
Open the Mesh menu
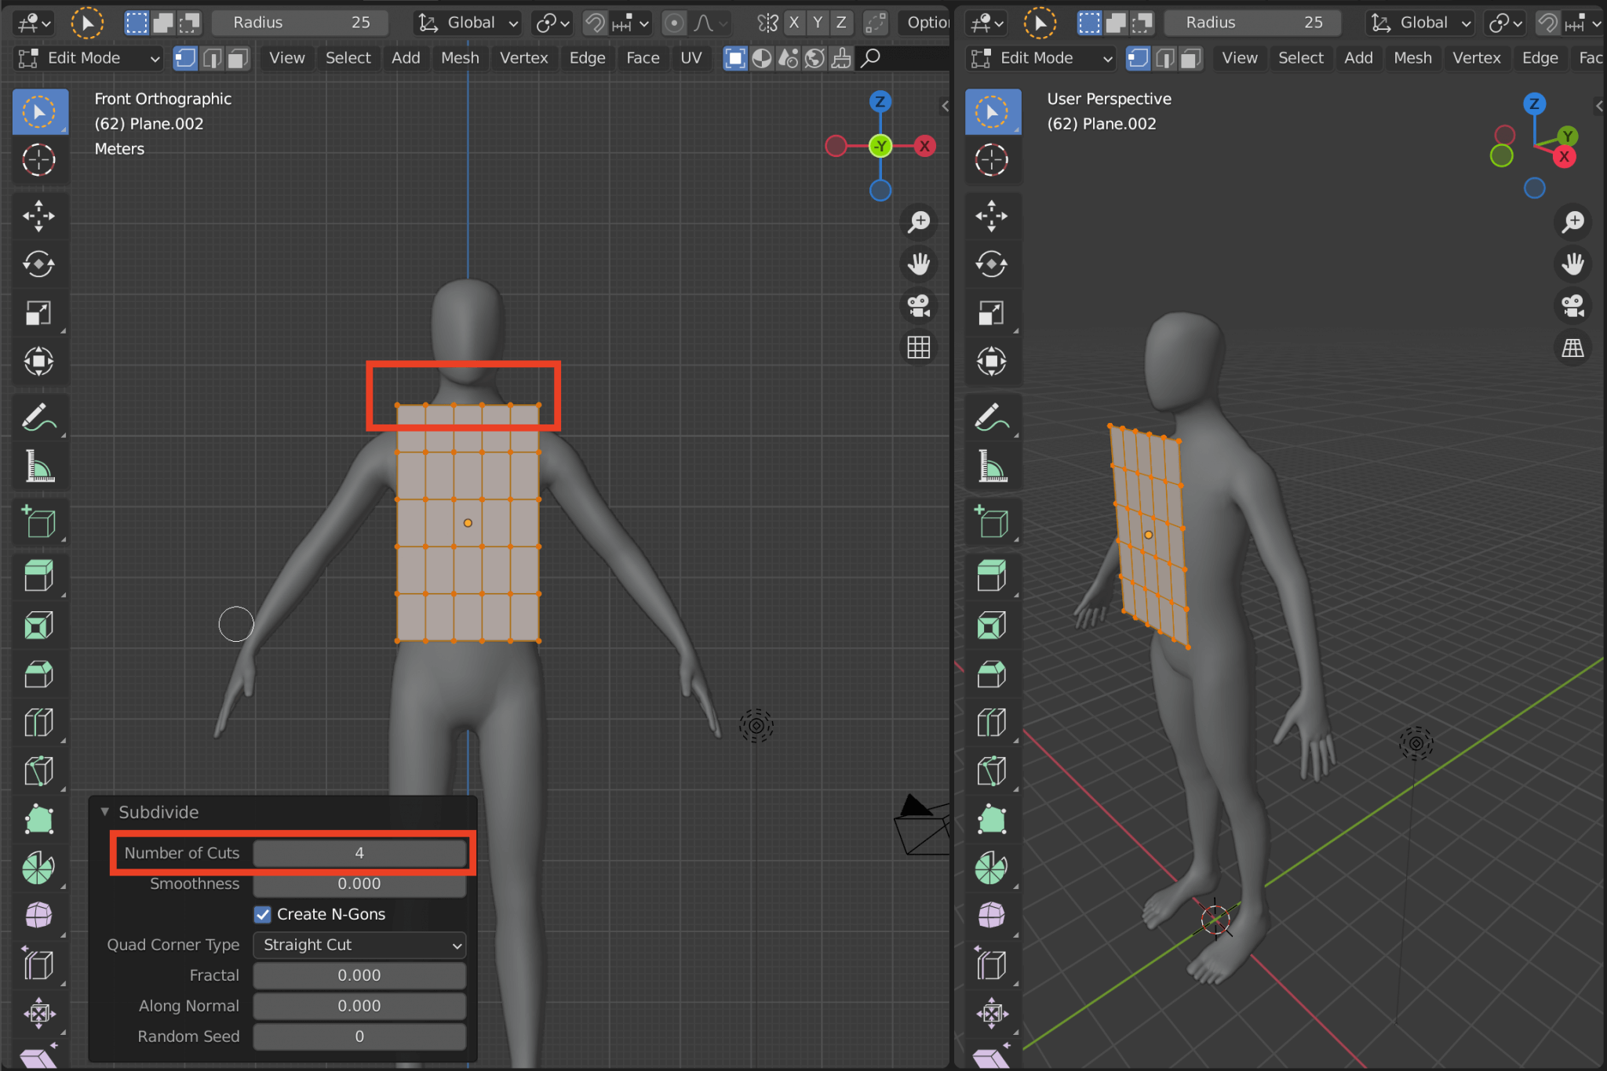coord(460,58)
